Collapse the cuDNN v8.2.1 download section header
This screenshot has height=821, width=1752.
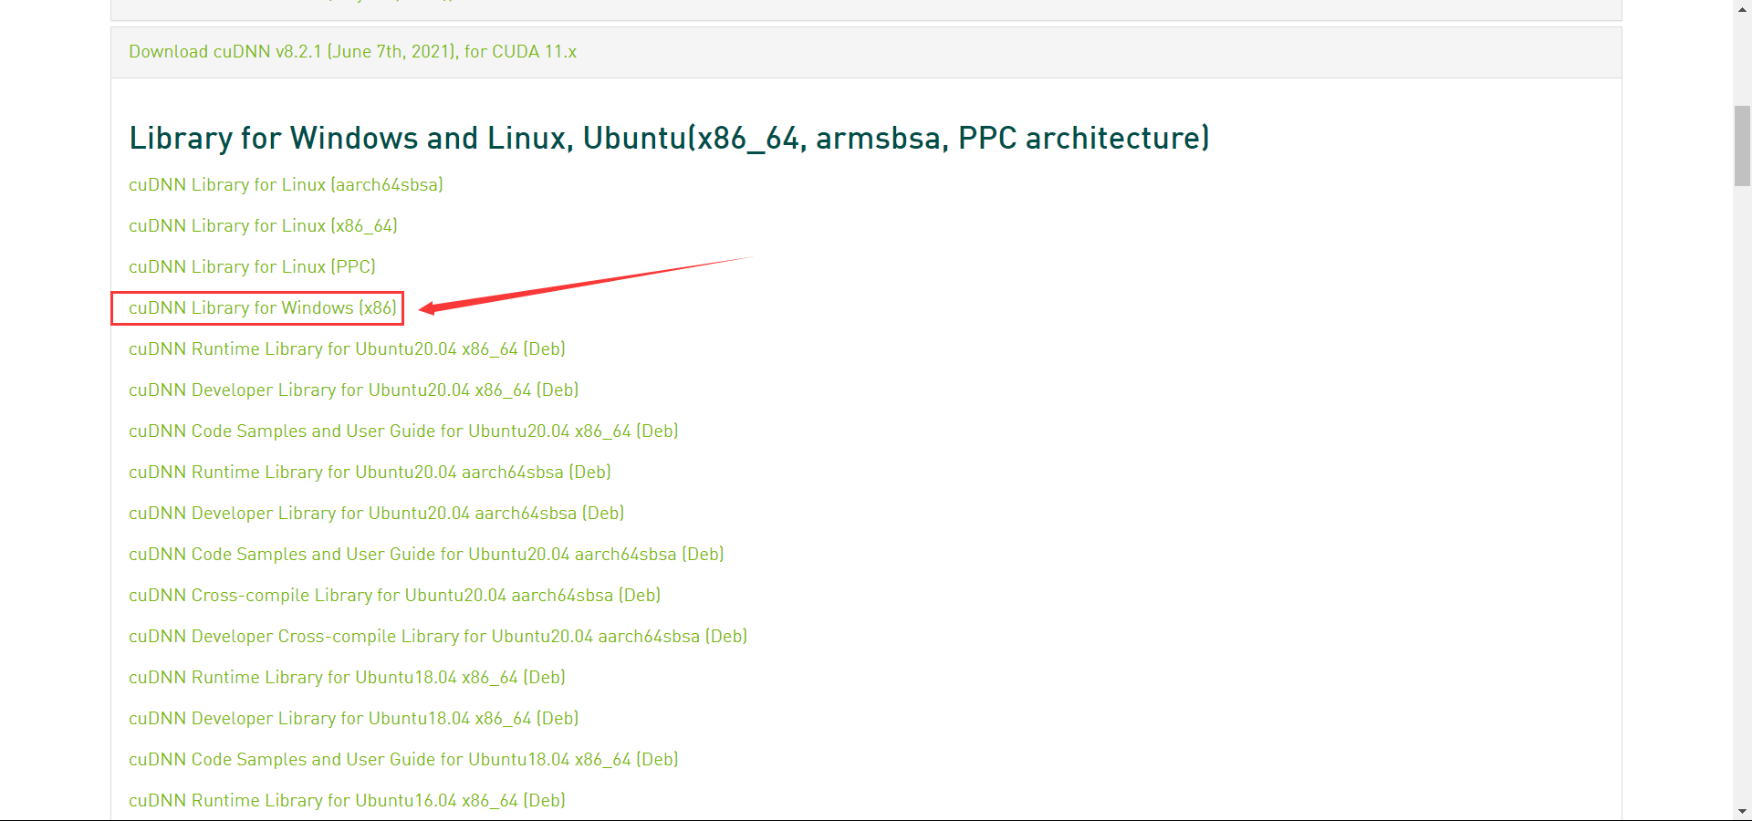352,52
